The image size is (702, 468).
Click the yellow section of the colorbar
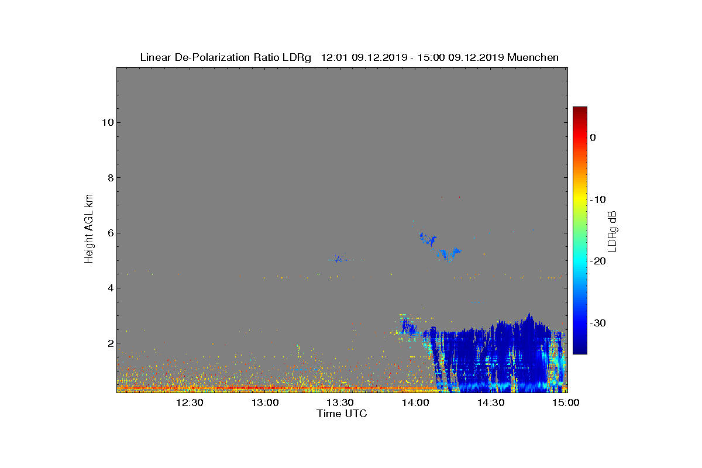point(580,199)
